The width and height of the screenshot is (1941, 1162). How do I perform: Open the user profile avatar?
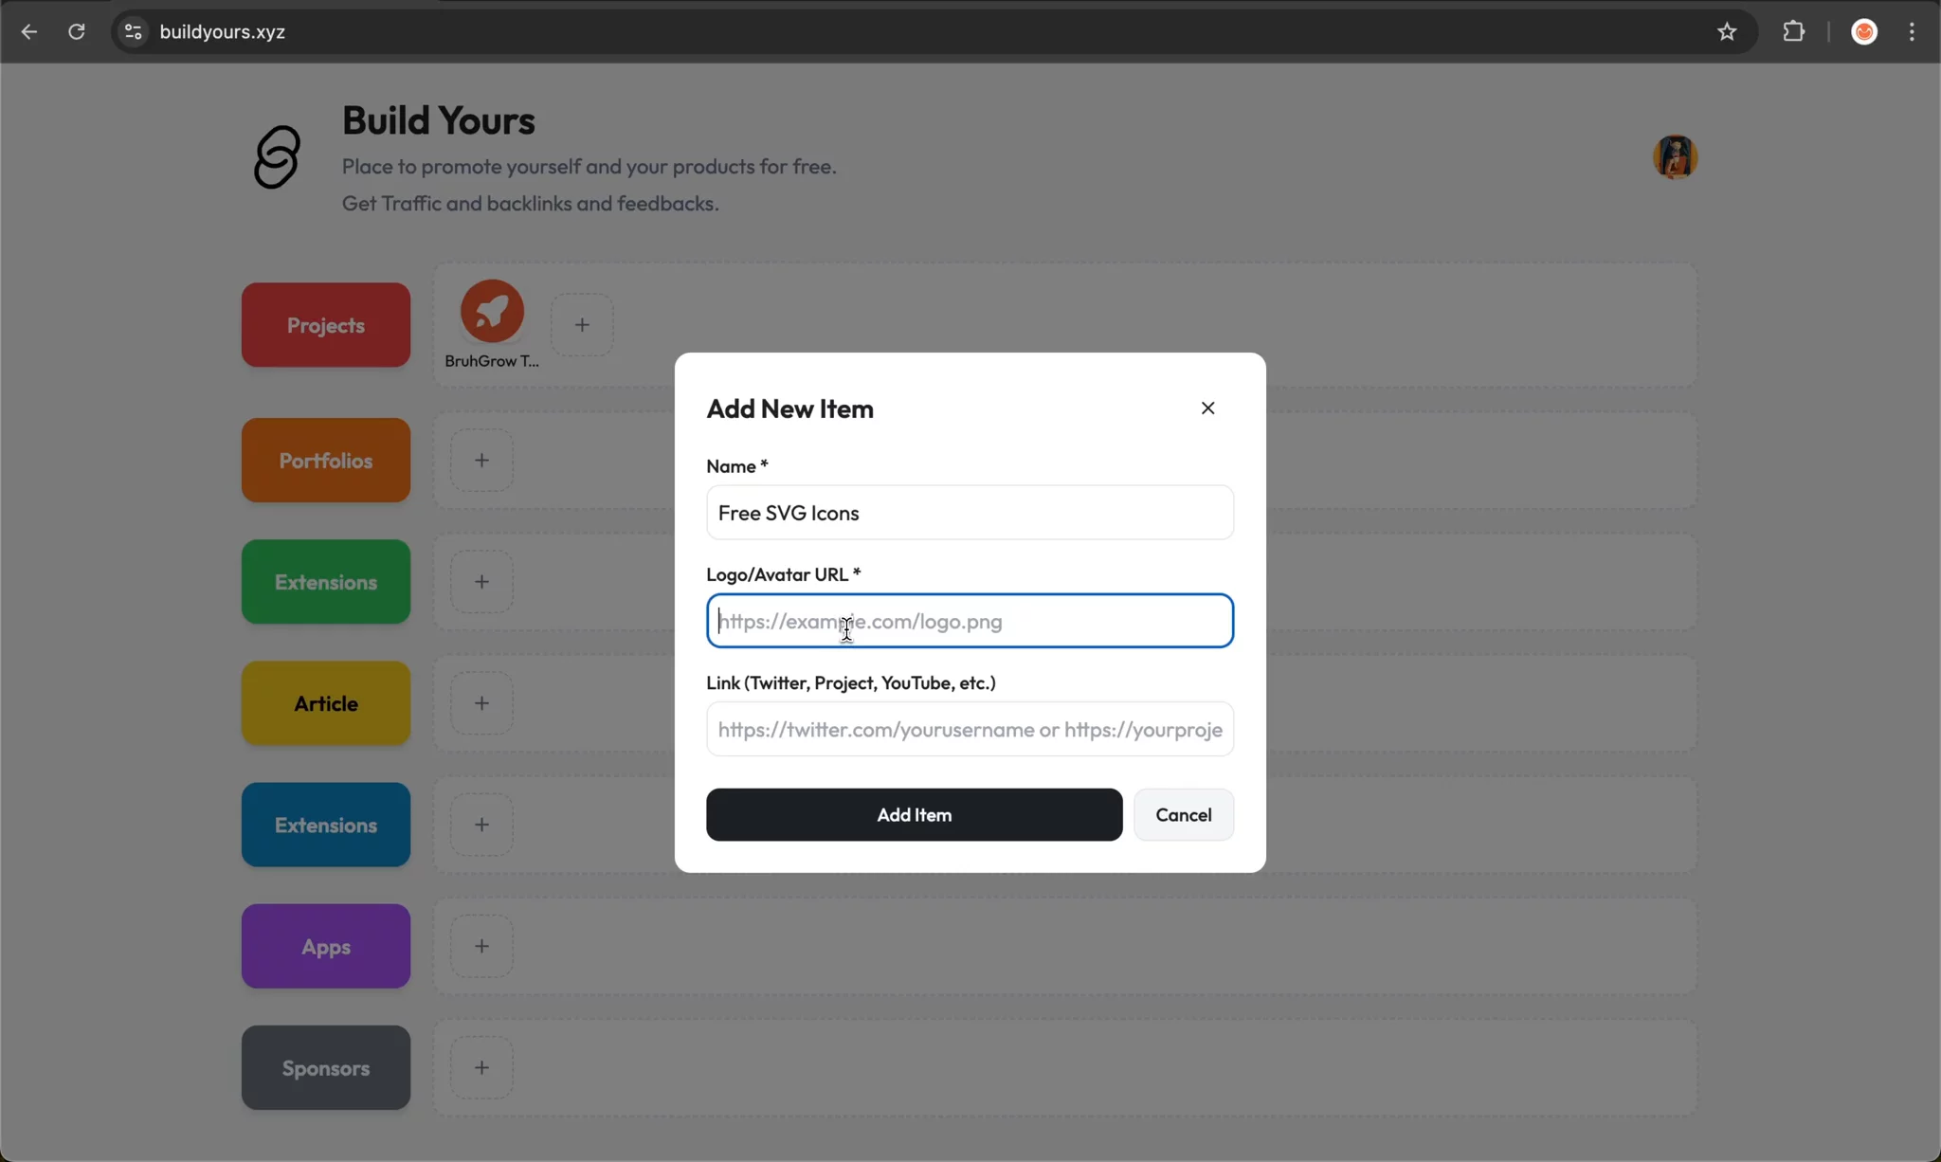click(1675, 157)
